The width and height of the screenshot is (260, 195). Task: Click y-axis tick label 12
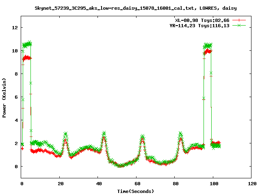point(15,28)
